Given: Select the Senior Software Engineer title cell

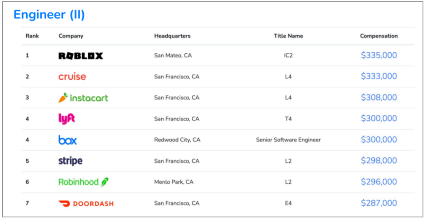Looking at the screenshot, I should pos(288,140).
